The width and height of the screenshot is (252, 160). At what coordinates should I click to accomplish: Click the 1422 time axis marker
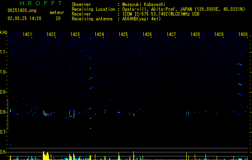[x=51, y=34]
